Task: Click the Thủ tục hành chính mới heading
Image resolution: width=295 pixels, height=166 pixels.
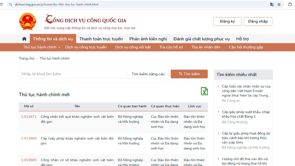Action: [x=44, y=95]
